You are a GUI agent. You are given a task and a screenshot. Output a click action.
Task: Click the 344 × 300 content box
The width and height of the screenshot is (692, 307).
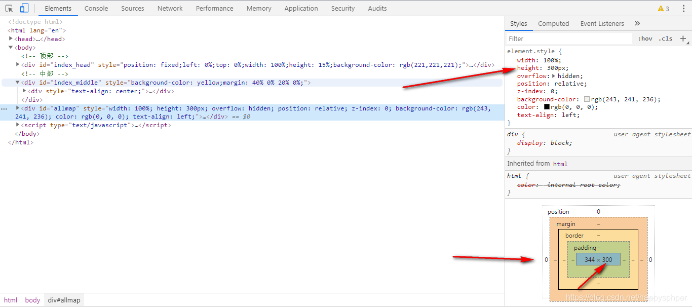(x=598, y=259)
